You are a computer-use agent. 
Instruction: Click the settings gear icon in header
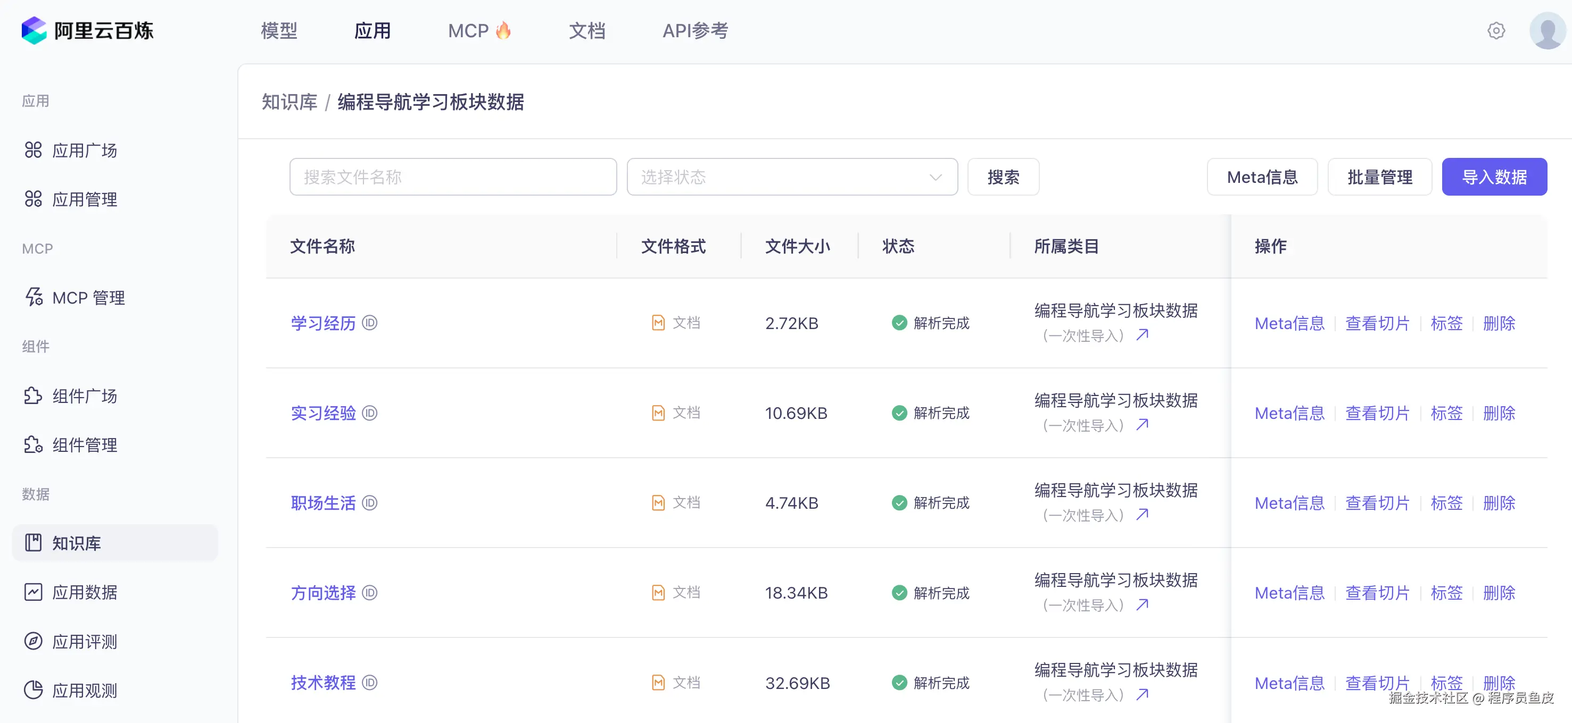pos(1495,30)
